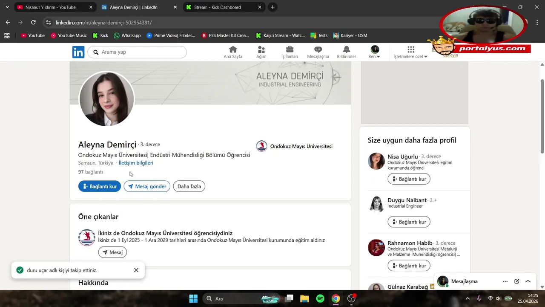Click the Arama yap search field
This screenshot has height=307, width=545.
click(137, 52)
